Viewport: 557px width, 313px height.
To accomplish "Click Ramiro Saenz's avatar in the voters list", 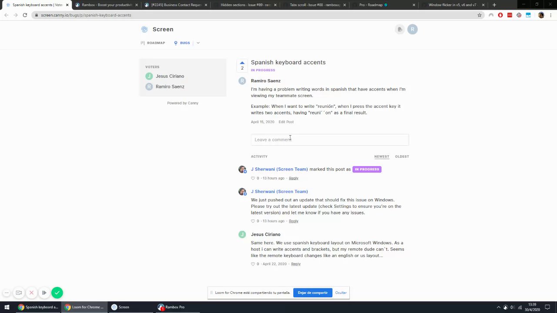I will (149, 87).
